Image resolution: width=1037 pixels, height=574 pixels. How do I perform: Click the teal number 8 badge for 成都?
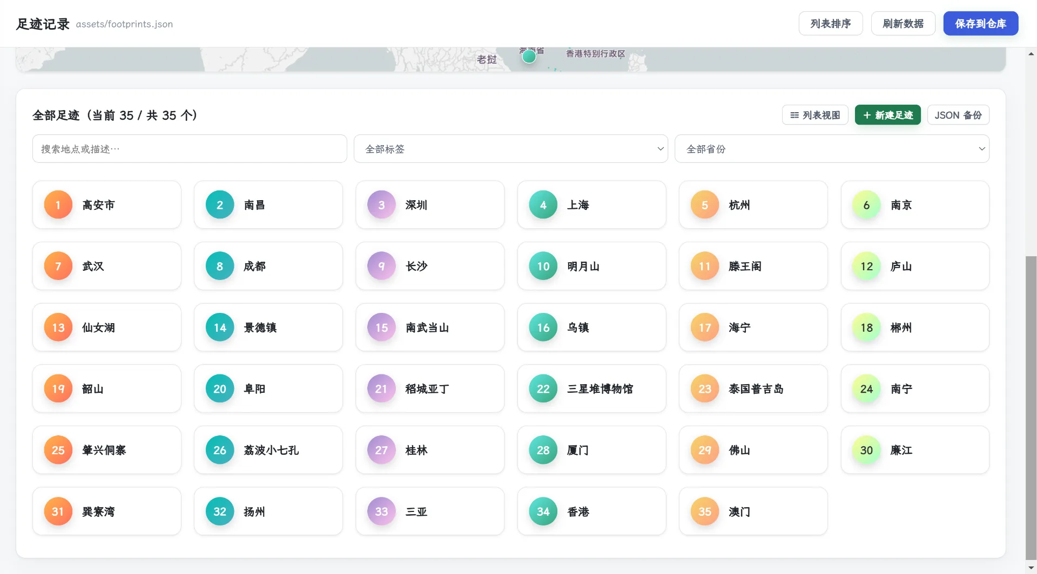click(x=219, y=266)
